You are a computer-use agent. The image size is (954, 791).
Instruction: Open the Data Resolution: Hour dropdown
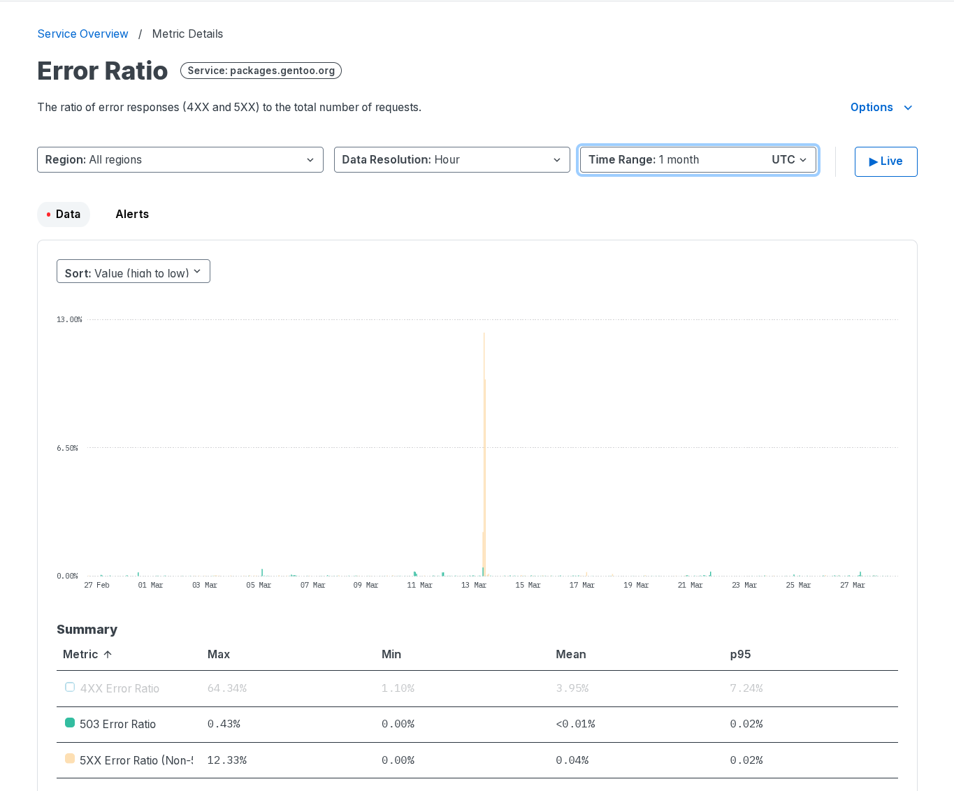pos(451,160)
